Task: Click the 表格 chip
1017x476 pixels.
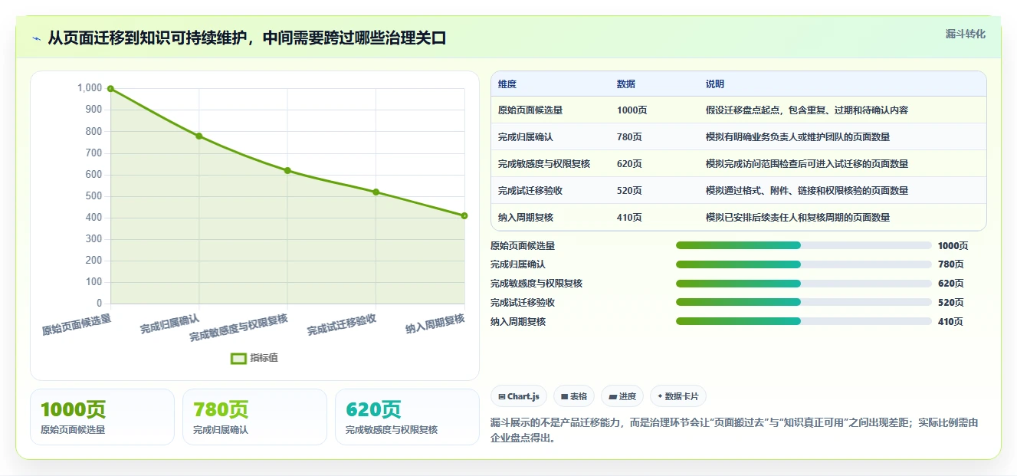Action: pos(574,396)
